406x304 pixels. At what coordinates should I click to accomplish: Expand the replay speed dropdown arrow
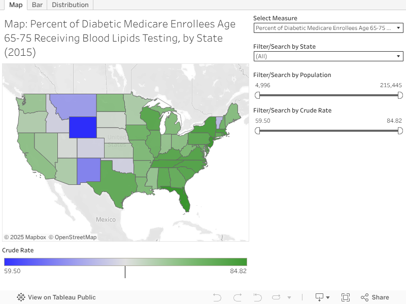pyautogui.click(x=289, y=298)
